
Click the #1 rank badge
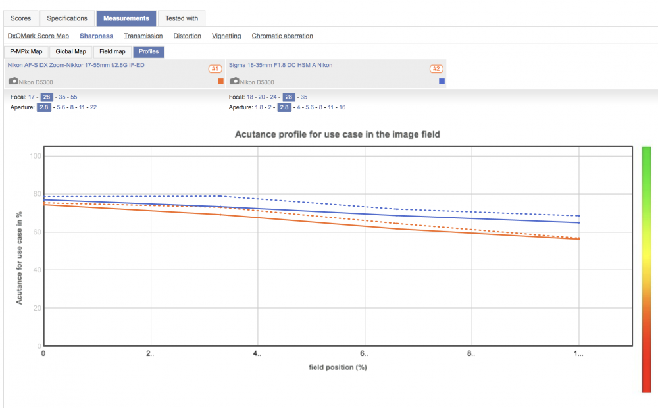(x=215, y=69)
